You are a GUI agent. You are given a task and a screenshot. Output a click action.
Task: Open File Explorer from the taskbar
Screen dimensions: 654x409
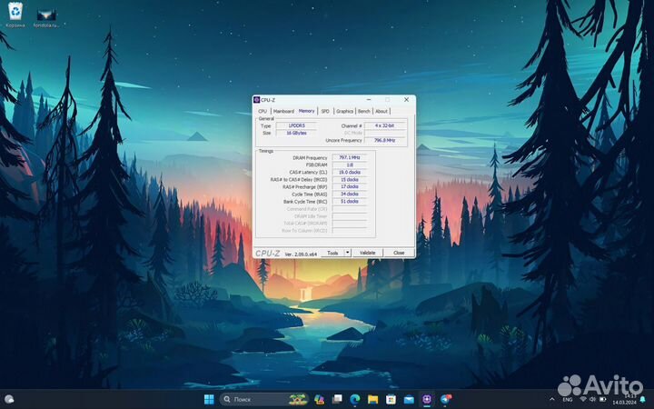[x=373, y=399]
